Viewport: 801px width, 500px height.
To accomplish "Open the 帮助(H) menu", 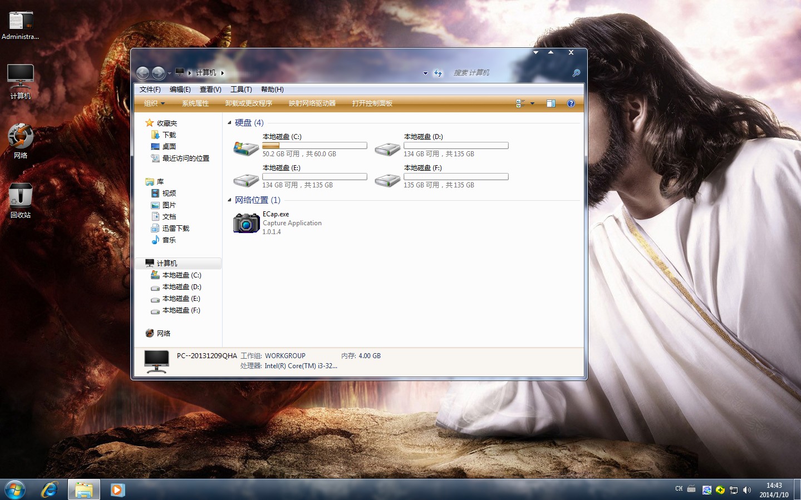I will 272,90.
